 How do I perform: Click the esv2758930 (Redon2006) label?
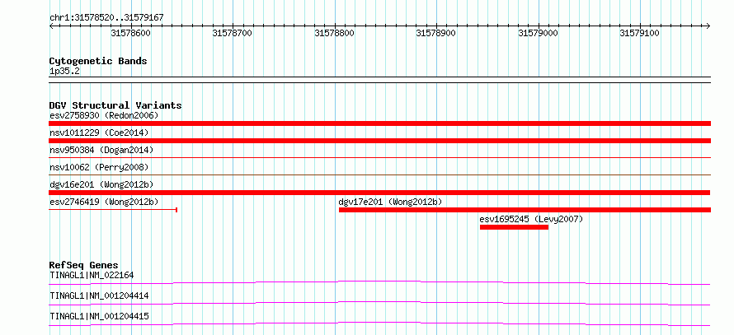(104, 115)
